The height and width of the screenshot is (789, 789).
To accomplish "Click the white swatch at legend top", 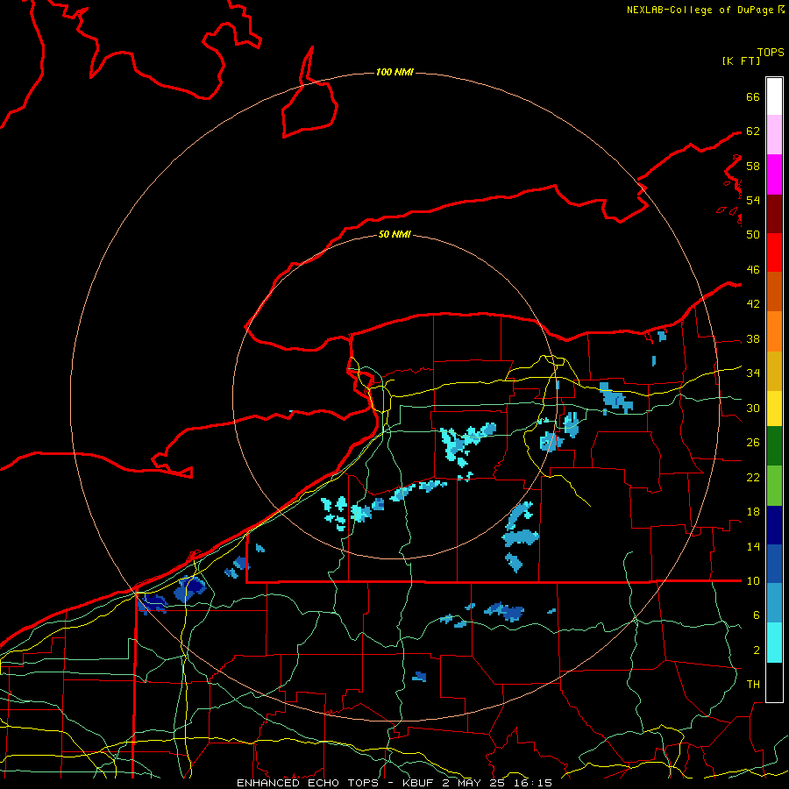I will point(774,96).
